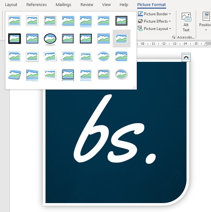Open Position dropdown menu
This screenshot has width=211, height=212.
tap(205, 21)
